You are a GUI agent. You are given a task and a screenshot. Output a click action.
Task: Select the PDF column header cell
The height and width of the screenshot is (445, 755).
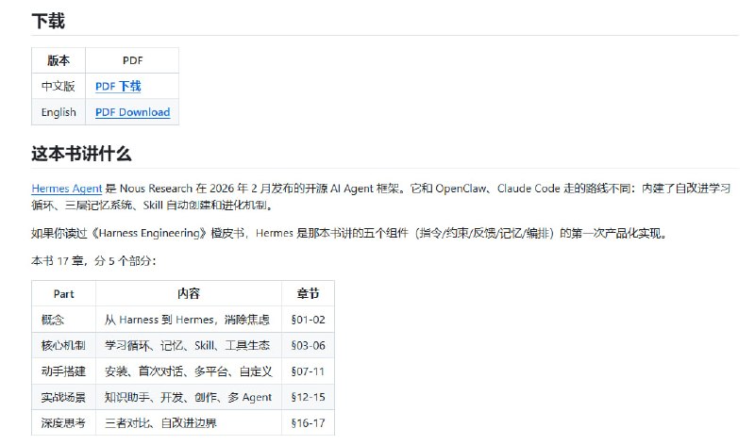tap(132, 60)
